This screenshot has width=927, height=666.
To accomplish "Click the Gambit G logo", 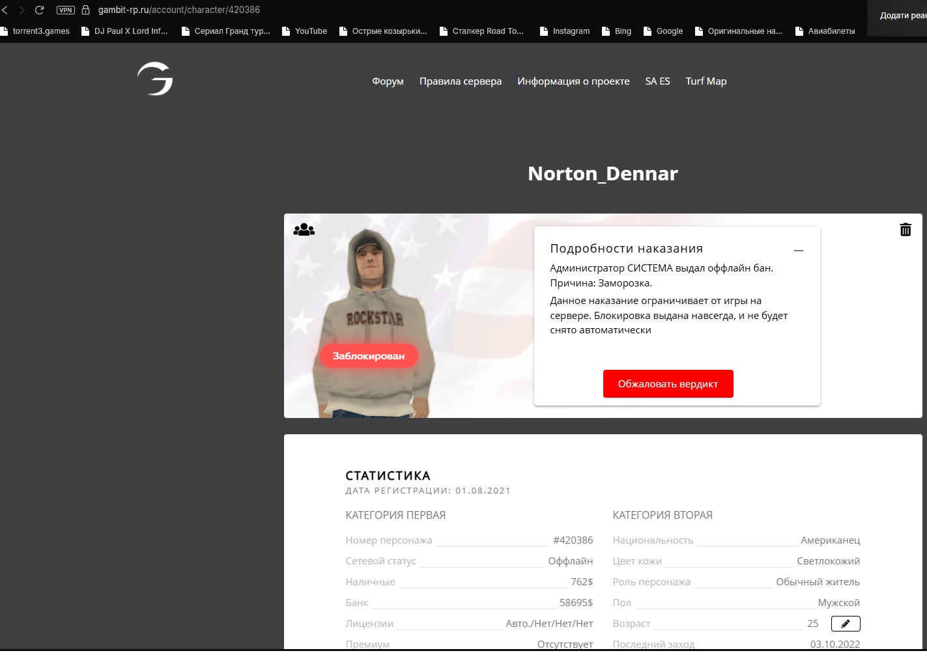I will (155, 79).
